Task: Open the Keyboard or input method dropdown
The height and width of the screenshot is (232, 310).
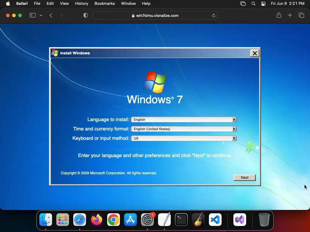Action: coord(184,138)
